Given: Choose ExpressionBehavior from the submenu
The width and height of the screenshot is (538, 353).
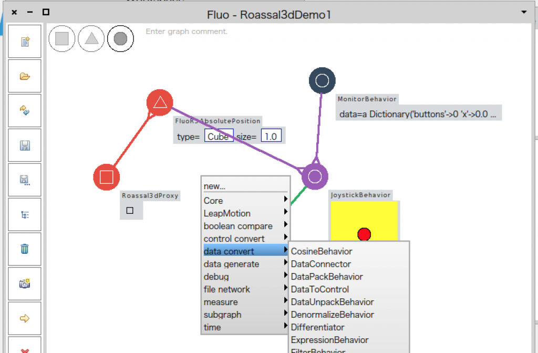Looking at the screenshot, I should (x=349, y=340).
